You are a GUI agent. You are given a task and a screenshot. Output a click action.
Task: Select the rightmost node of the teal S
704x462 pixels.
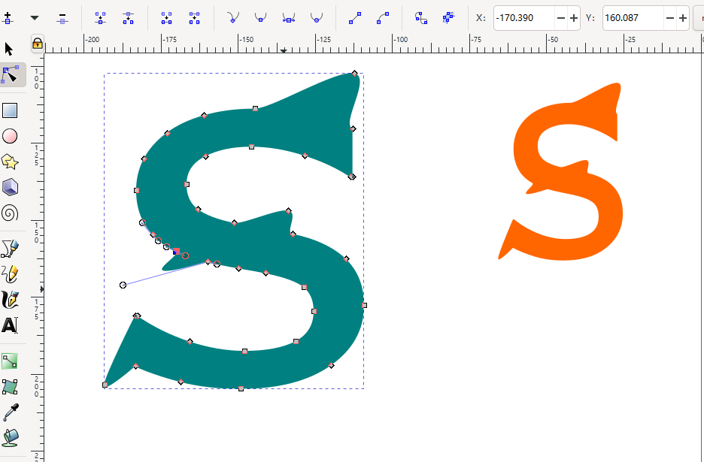[x=365, y=306]
